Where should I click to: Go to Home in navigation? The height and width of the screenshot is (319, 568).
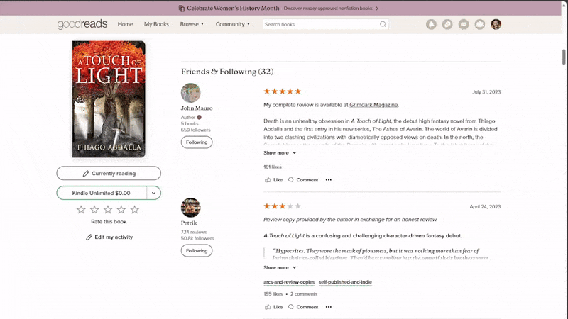125,24
